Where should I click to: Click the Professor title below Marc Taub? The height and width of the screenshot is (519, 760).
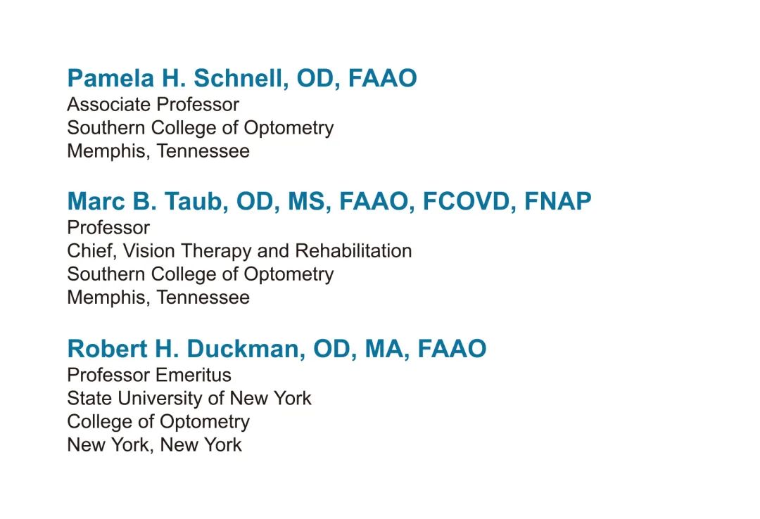point(108,228)
